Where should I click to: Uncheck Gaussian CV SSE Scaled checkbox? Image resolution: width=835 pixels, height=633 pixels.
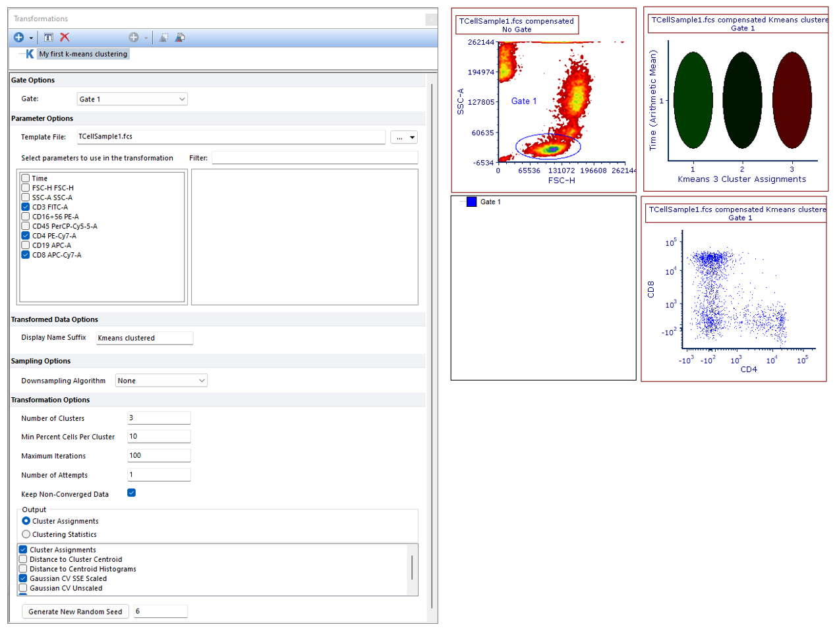click(23, 578)
